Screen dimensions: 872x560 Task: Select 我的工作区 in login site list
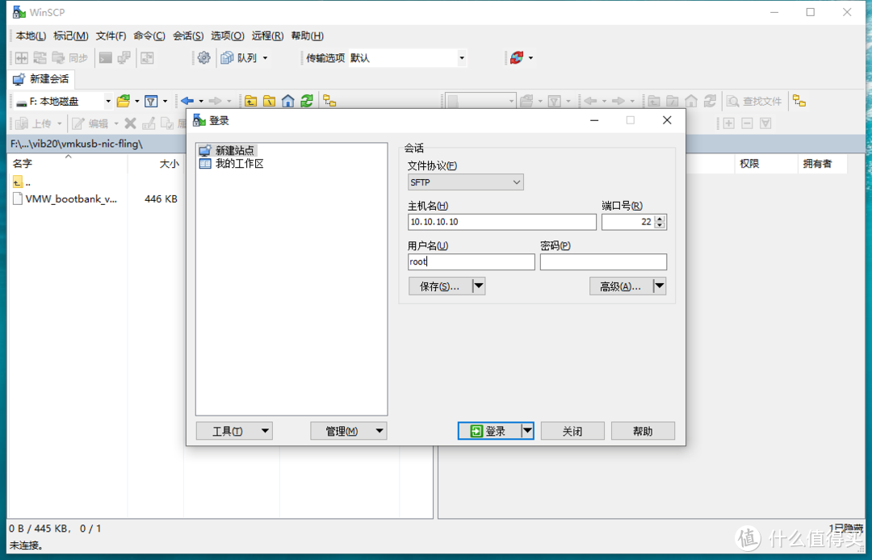232,164
